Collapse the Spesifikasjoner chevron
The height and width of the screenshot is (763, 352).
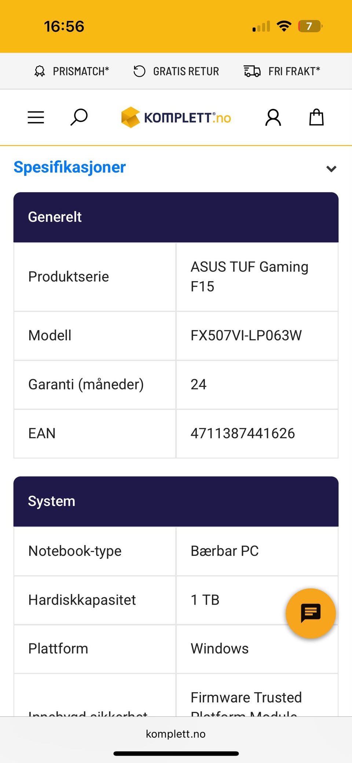(331, 169)
